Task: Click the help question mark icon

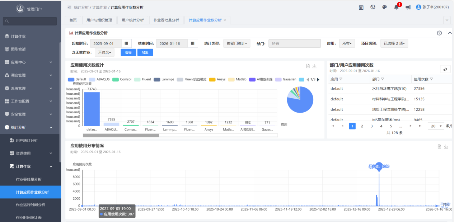Action: pyautogui.click(x=439, y=33)
